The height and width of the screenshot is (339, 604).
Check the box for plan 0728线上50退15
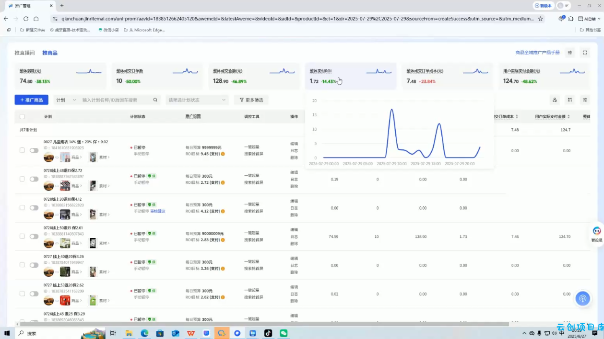click(22, 237)
